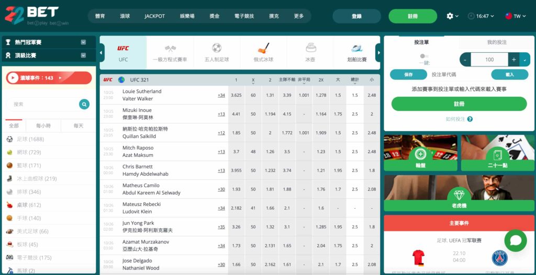Viewport: 536px width, 275px height.
Task: Increase bet amount with plus stepper
Action: tap(513, 60)
